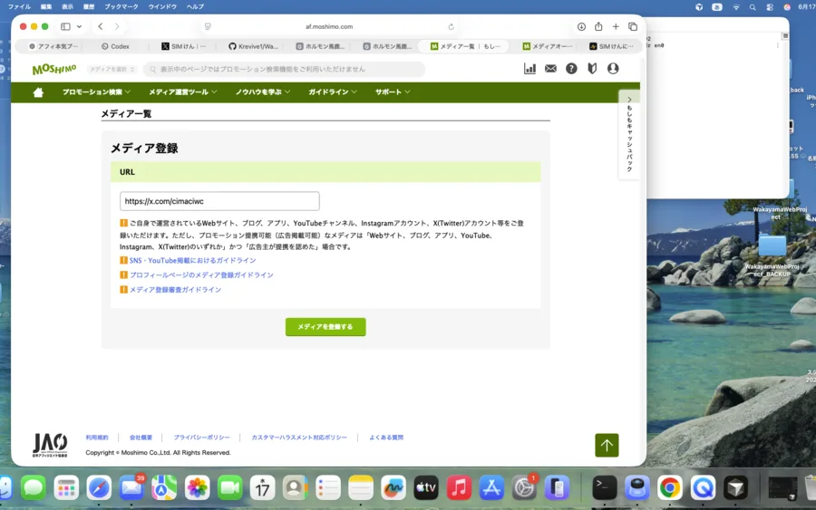816x510 pixels.
Task: Open the よくある質問 footer link
Action: [x=386, y=438]
